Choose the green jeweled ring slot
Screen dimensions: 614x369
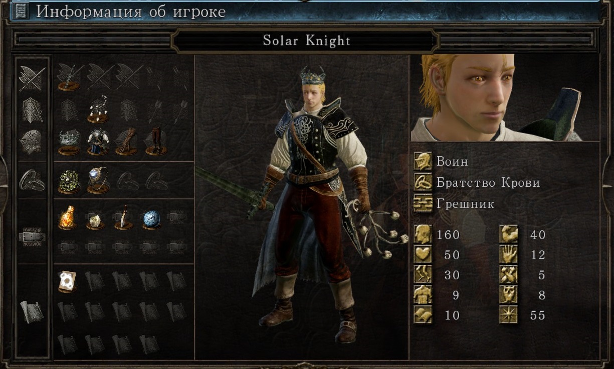[x=69, y=180]
